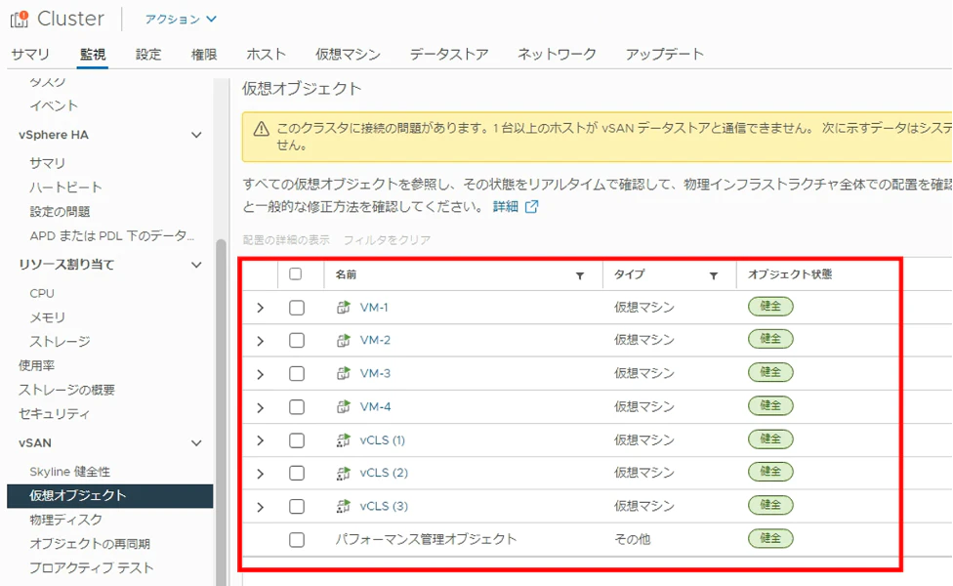953x586 pixels.
Task: Open the type column filter icon
Action: 714,276
